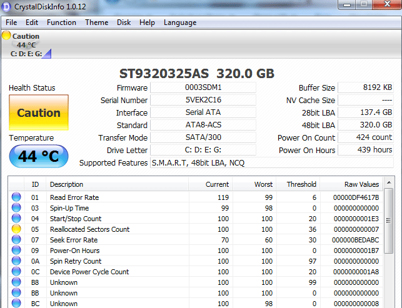
Task: Click the blue status orb for Read Error Rate
Action: pos(16,197)
